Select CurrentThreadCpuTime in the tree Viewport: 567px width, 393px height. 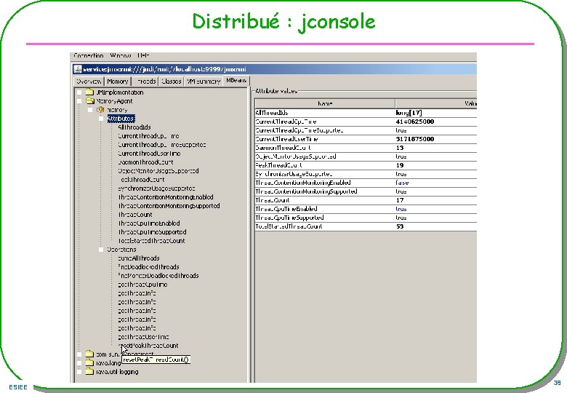pyautogui.click(x=148, y=135)
